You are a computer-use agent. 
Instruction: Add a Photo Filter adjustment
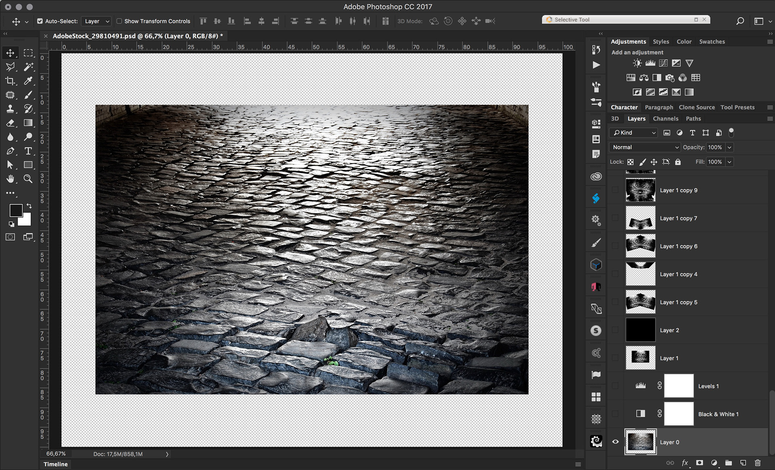pos(670,78)
